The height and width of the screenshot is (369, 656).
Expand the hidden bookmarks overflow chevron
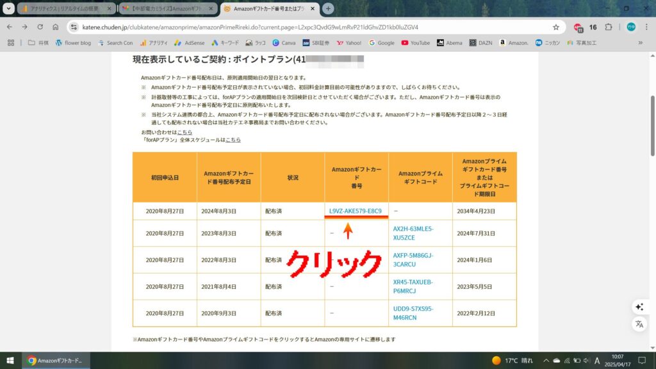(640, 43)
